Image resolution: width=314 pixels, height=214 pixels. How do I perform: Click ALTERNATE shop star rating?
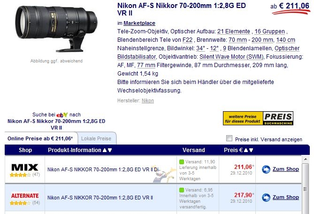20,203
